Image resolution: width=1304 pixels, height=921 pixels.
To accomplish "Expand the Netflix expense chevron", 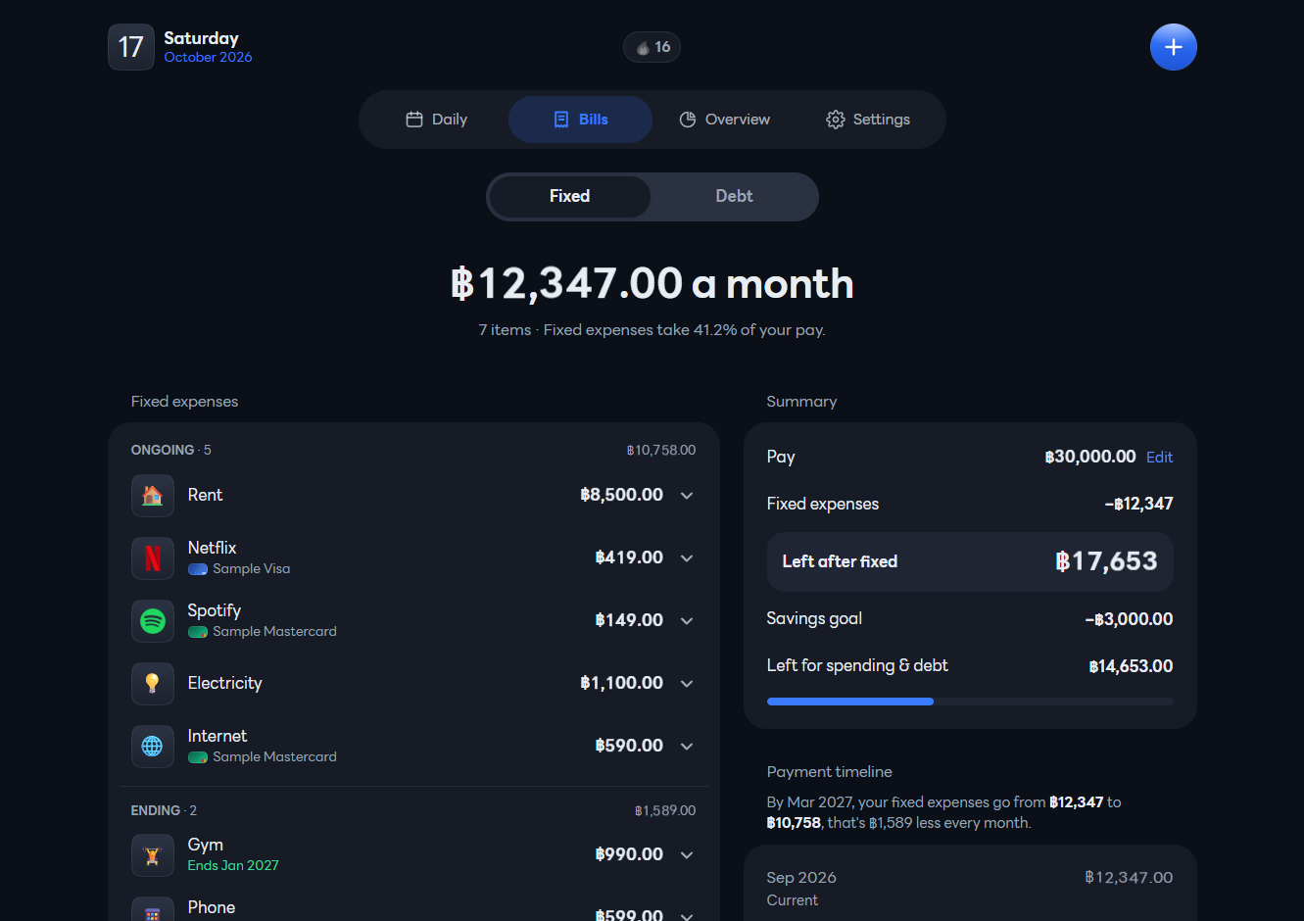I will (x=687, y=558).
